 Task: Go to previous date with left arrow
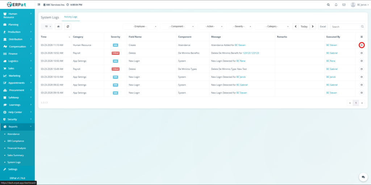296,26
